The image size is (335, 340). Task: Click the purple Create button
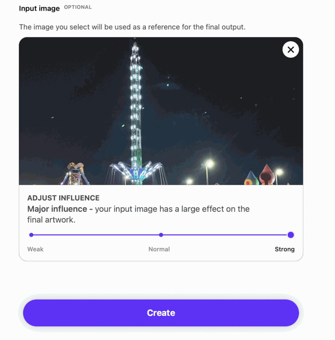[x=161, y=313]
